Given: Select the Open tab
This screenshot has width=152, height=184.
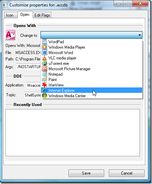Looking at the screenshot, I should [x=25, y=15].
